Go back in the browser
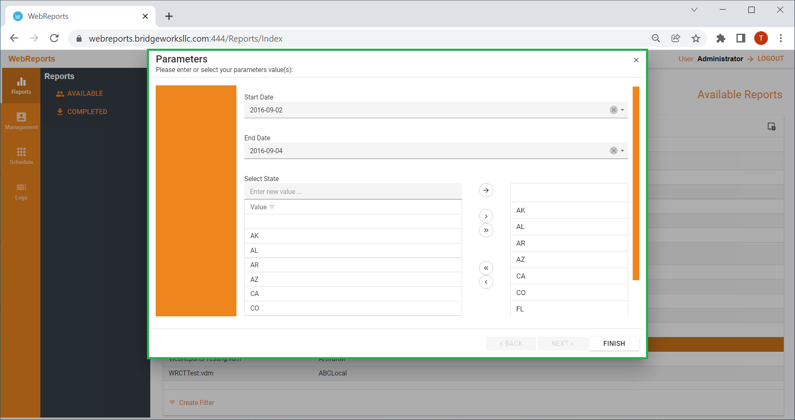This screenshot has width=795, height=420. [x=14, y=38]
